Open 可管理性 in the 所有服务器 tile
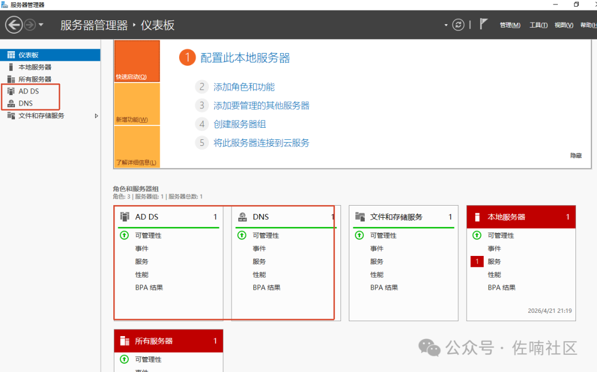This screenshot has width=597, height=372. click(148, 359)
